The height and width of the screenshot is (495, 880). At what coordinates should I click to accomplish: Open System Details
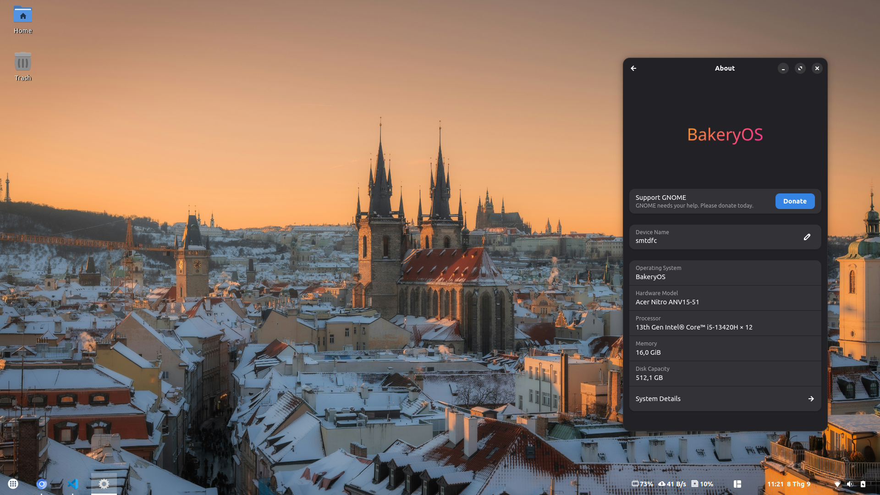725,399
